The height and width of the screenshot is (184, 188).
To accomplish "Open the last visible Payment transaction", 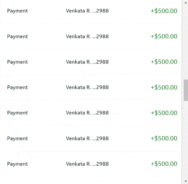I will click(x=17, y=164).
